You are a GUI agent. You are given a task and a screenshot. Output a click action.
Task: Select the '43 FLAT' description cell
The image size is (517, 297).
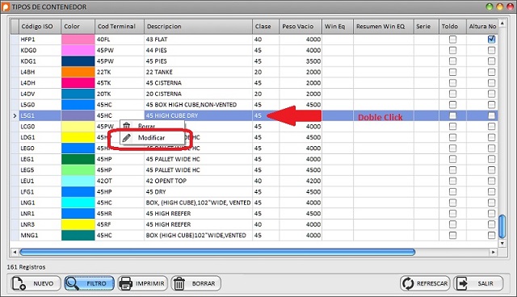pyautogui.click(x=198, y=40)
